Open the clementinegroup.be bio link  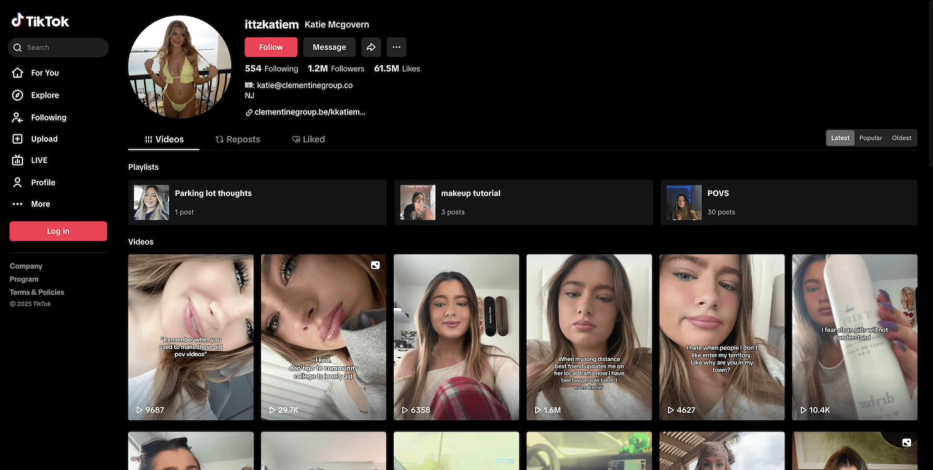coord(309,113)
